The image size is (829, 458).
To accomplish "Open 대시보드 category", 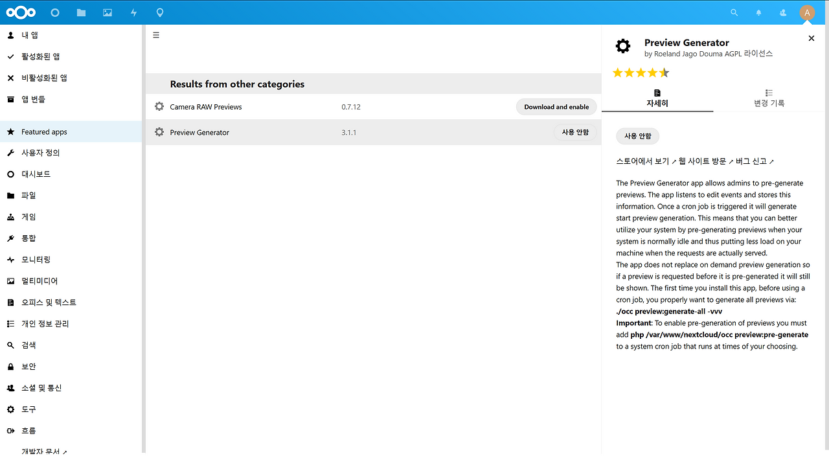I will [x=71, y=174].
